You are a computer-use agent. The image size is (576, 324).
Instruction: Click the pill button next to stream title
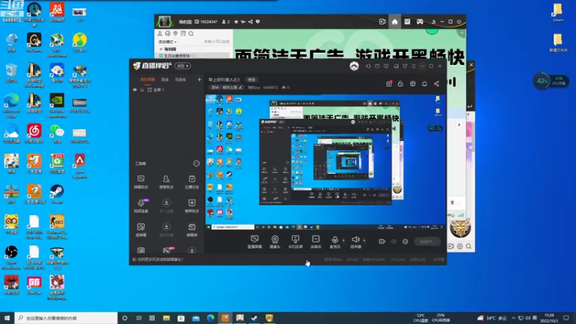tap(251, 80)
